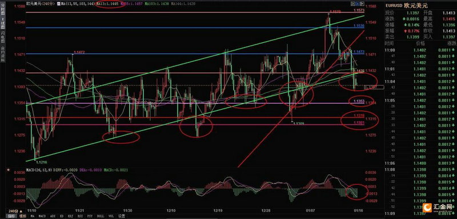Click the 振幅 value 0.17%
Image resolution: width=457 pixels, height=219 pixels.
413,31
